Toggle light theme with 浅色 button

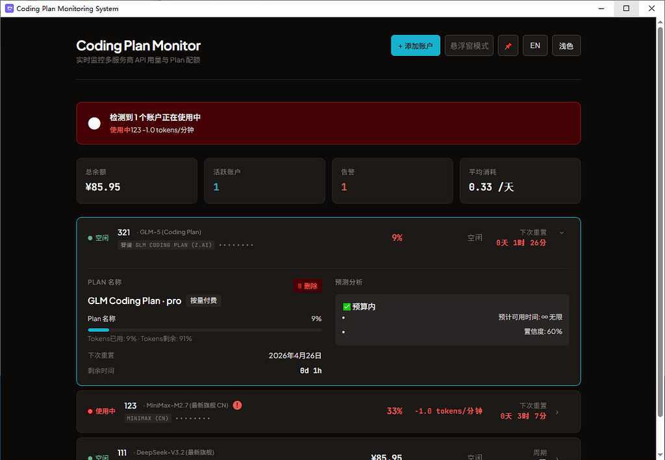pos(566,45)
